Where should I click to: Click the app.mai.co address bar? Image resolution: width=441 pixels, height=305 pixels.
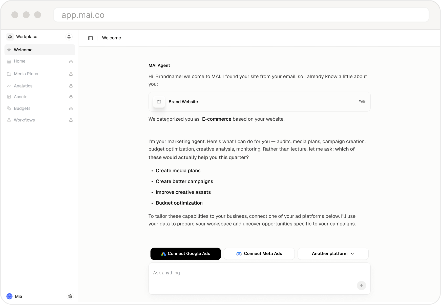tap(241, 15)
